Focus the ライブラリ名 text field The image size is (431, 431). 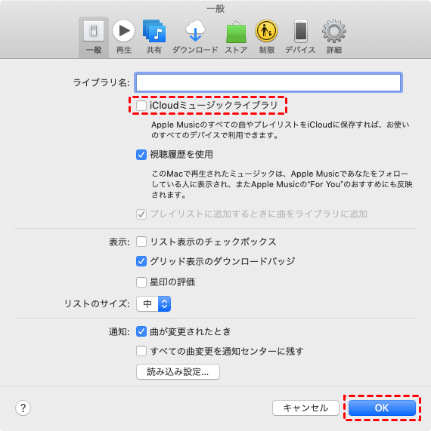pos(268,82)
